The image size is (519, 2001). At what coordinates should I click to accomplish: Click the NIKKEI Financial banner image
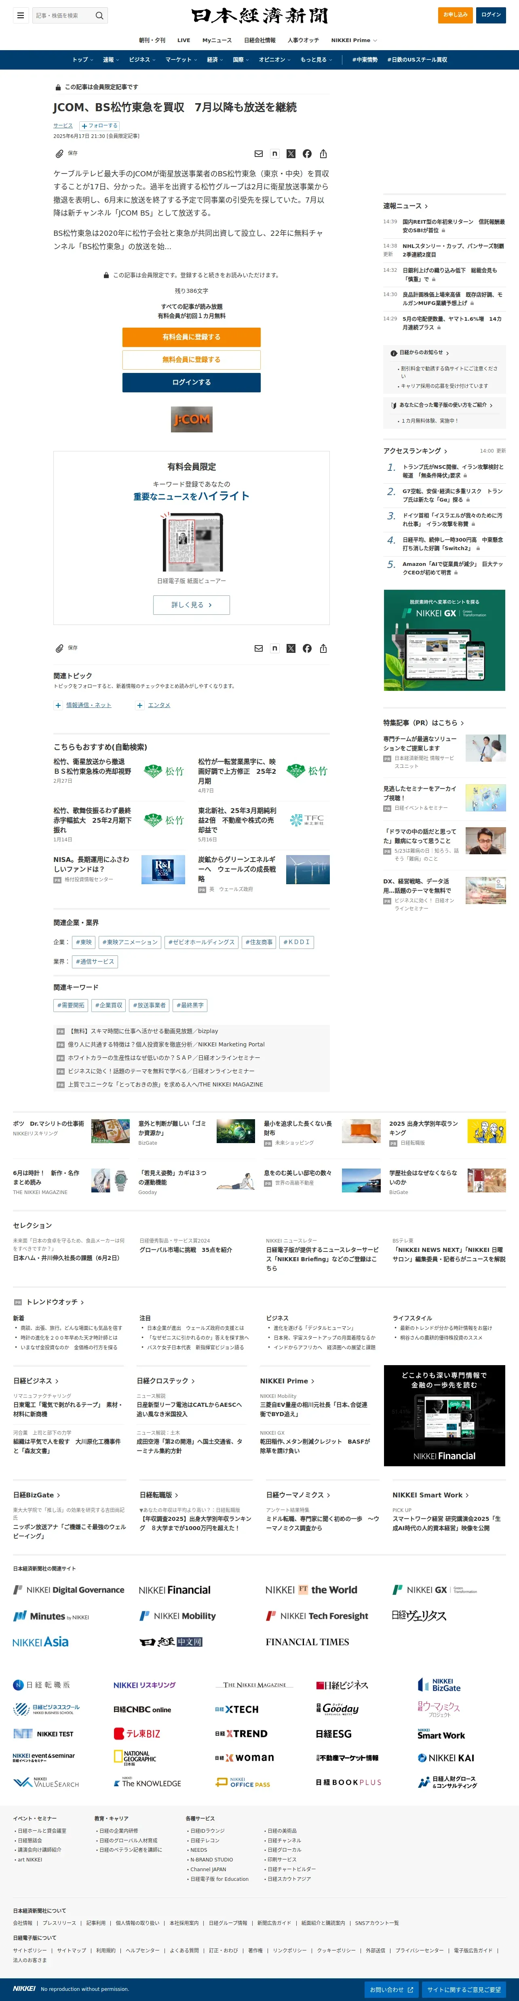coord(445,1415)
